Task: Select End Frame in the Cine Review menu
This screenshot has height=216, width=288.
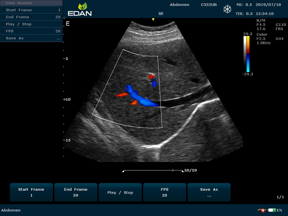Action: click(x=31, y=17)
